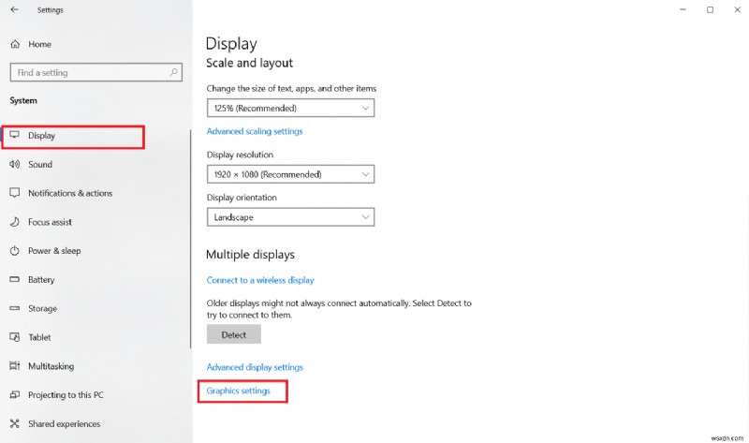Click the Sound speaker icon
Viewport: 749px width, 443px height.
(x=14, y=165)
